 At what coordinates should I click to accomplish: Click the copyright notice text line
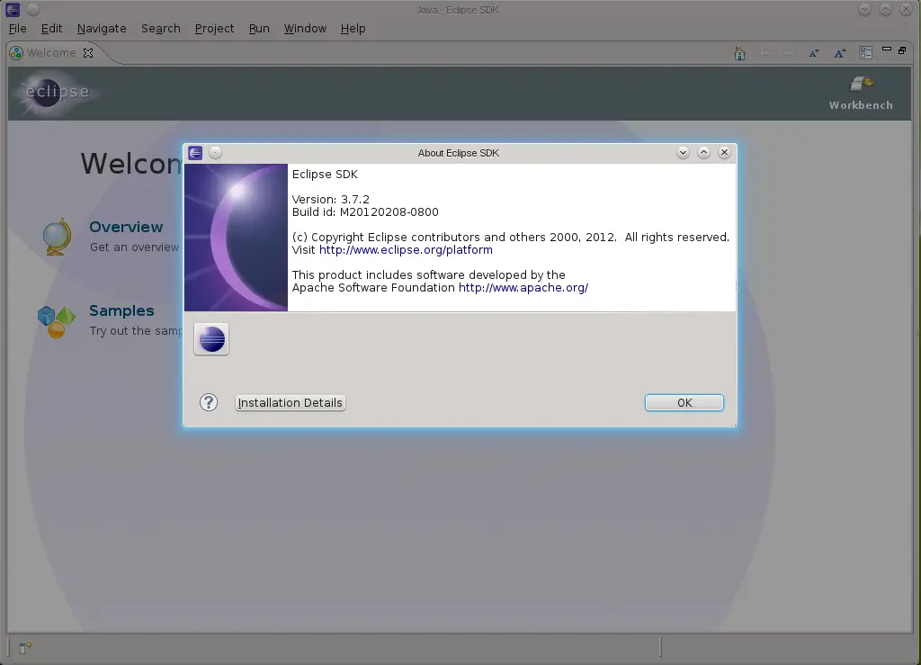[x=511, y=237]
